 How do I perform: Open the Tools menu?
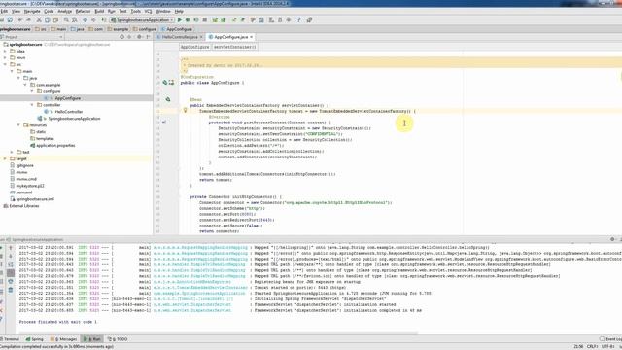coord(136,11)
